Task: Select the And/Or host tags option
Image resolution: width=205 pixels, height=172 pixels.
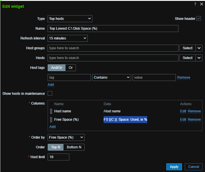Action: pos(57,68)
